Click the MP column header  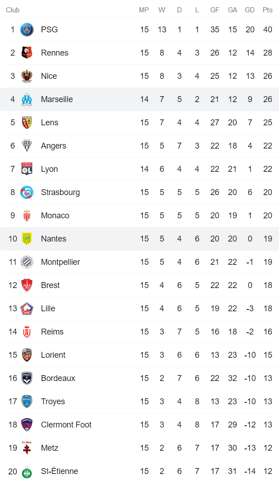pyautogui.click(x=144, y=10)
